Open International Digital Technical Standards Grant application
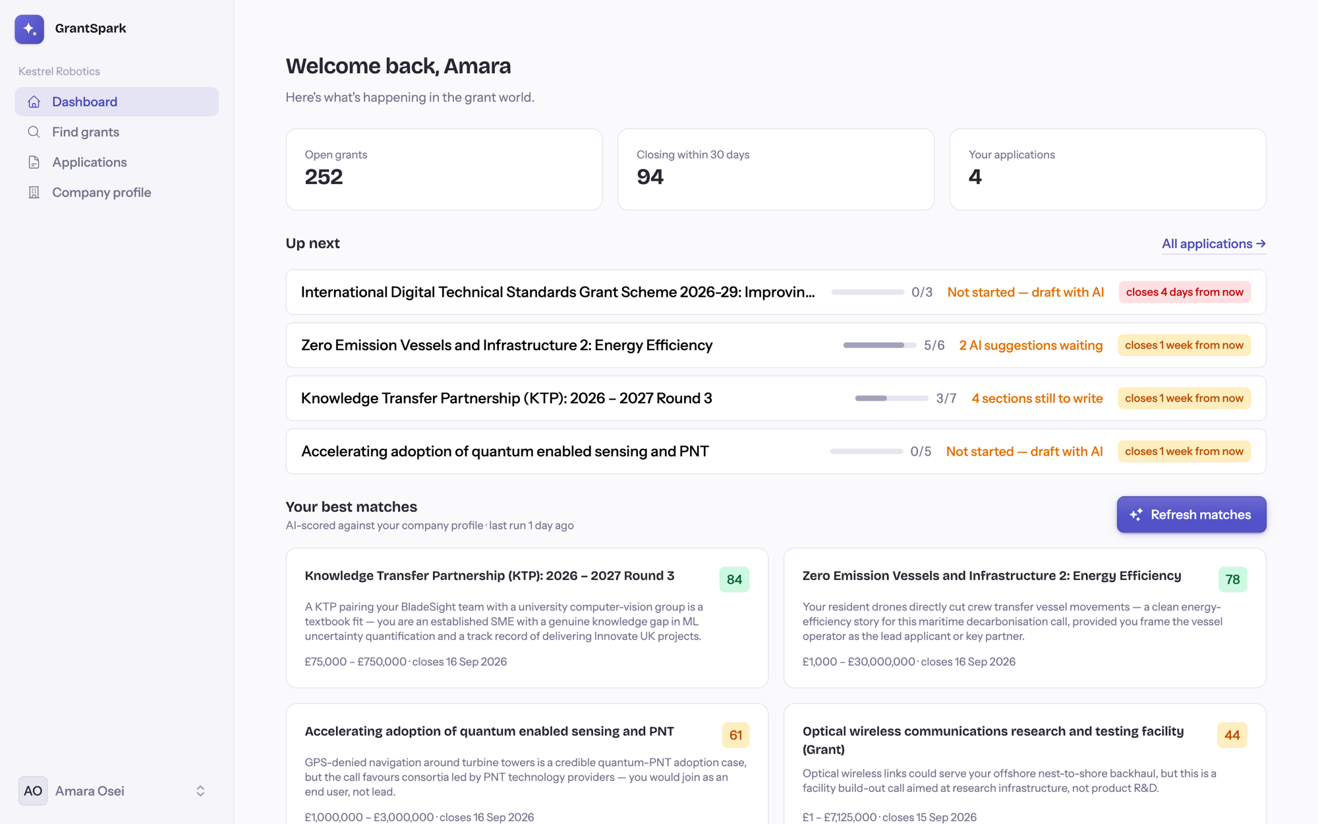The height and width of the screenshot is (824, 1318). coord(776,292)
